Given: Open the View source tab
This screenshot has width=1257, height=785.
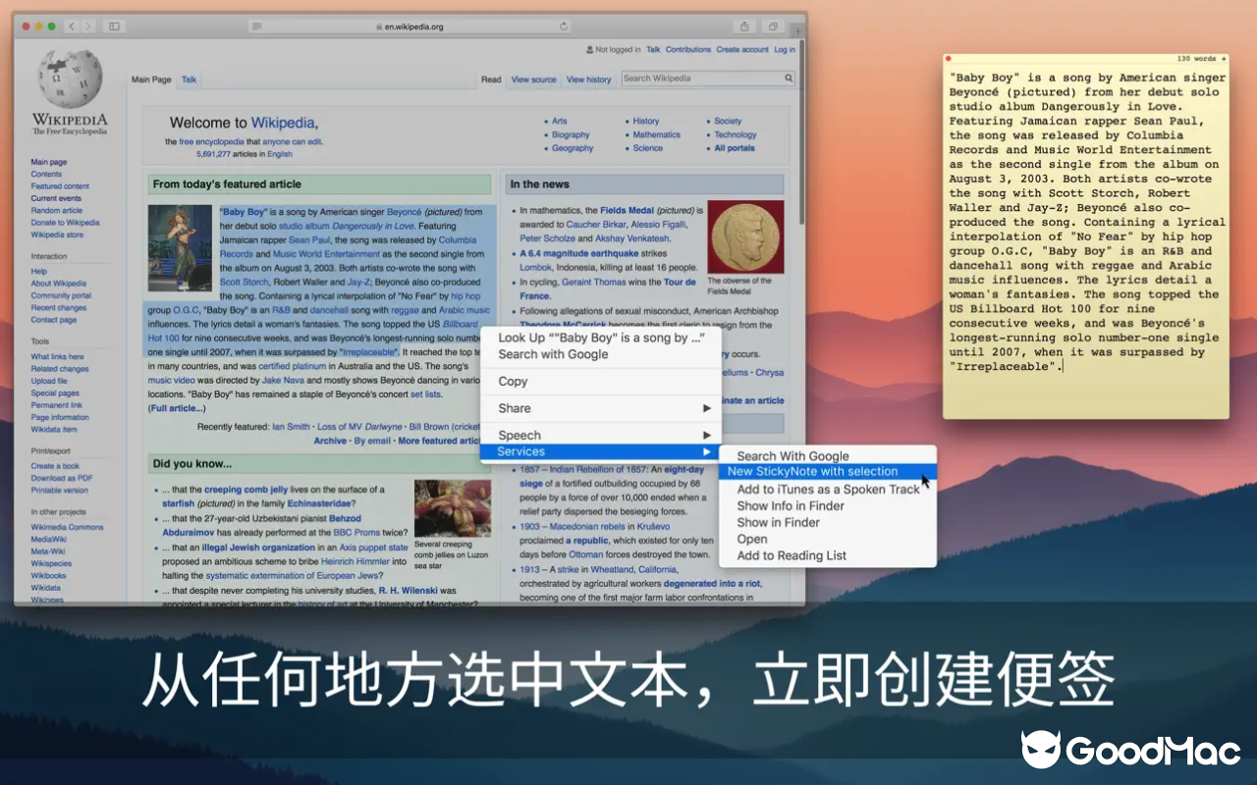Looking at the screenshot, I should tap(533, 79).
